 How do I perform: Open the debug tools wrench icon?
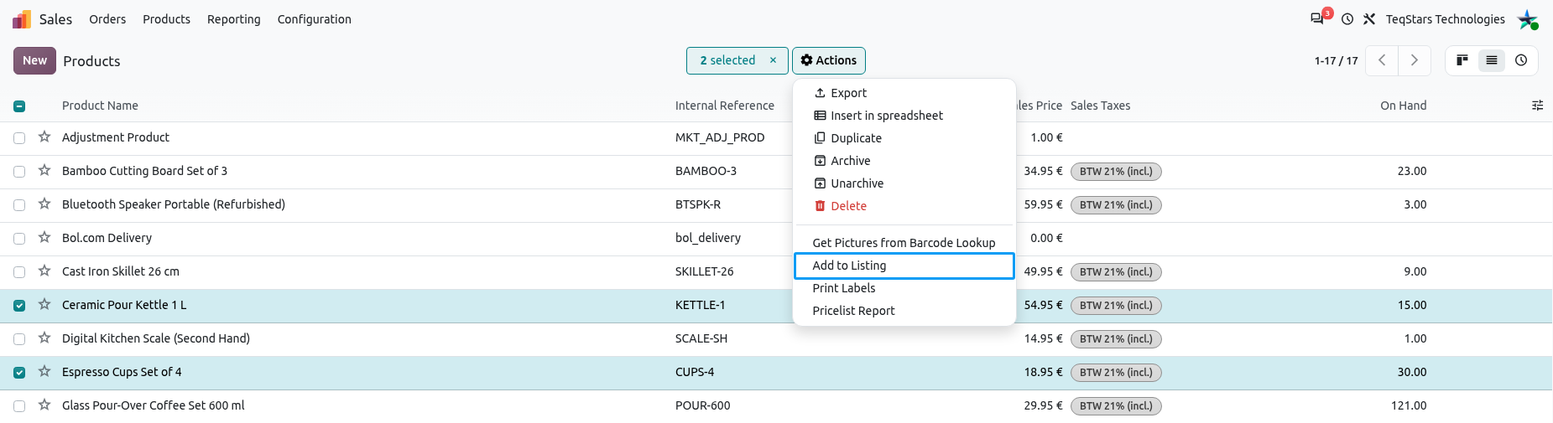click(1369, 19)
